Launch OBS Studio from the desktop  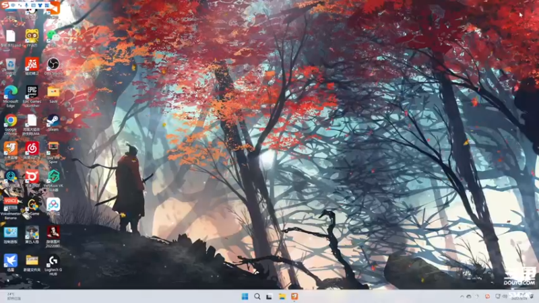[x=53, y=65]
